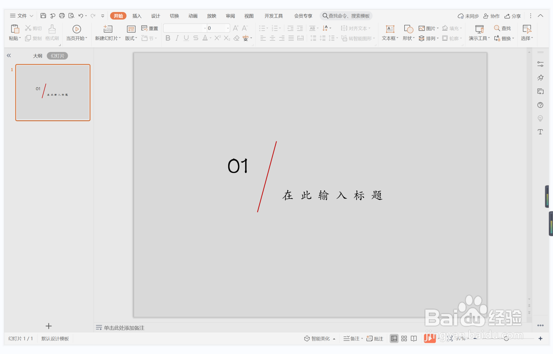Viewport: 553px width, 354px height.
Task: Click the zoom slider handle
Action: point(506,338)
